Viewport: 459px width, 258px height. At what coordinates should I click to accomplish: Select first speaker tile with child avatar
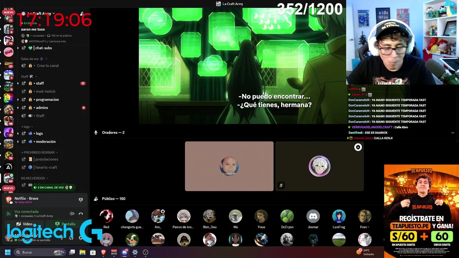229,166
